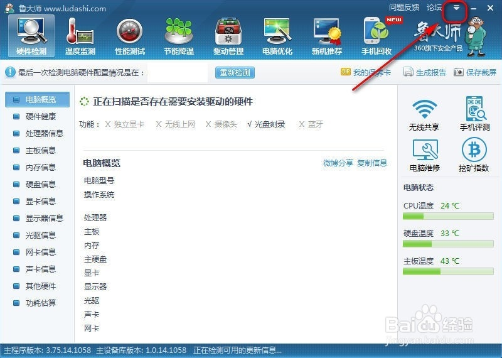Open the 温度监测 temperature monitor

click(x=80, y=36)
